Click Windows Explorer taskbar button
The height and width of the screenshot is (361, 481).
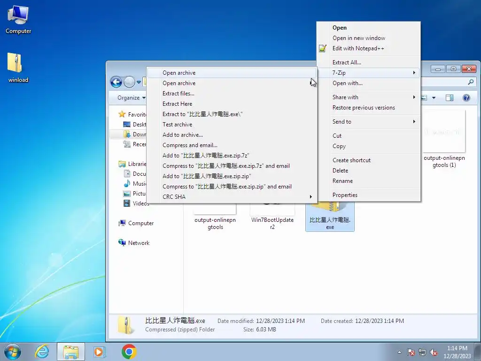pos(70,352)
